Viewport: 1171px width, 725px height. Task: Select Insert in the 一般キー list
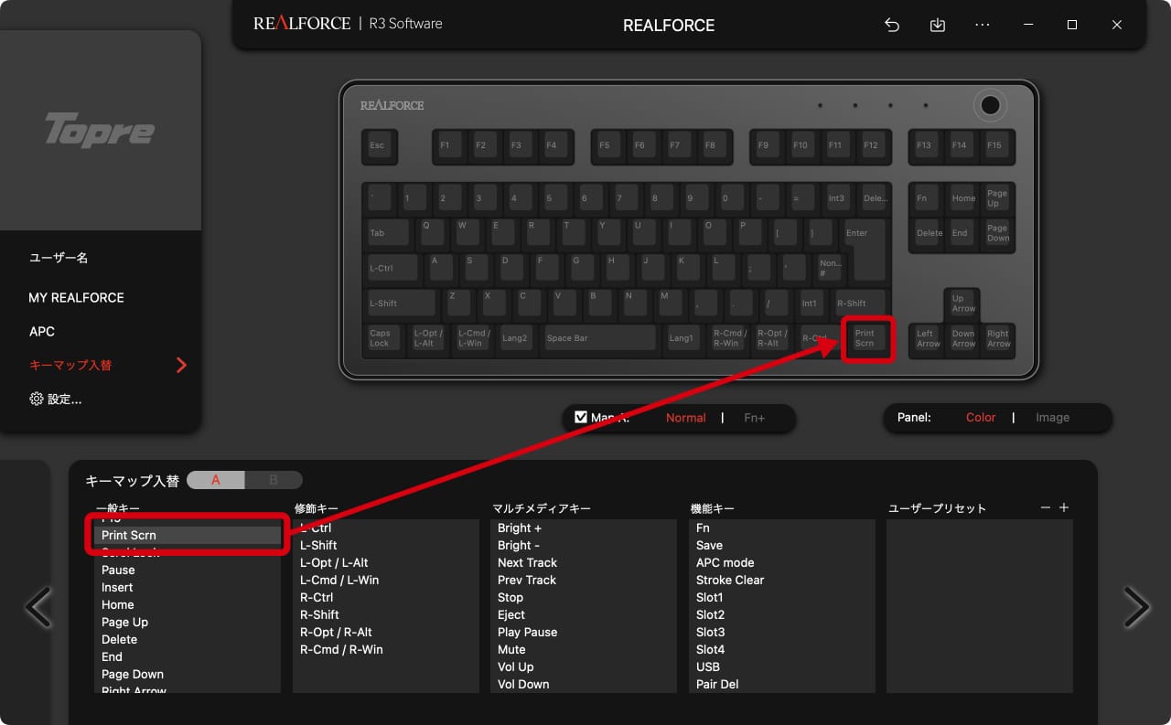coord(188,587)
